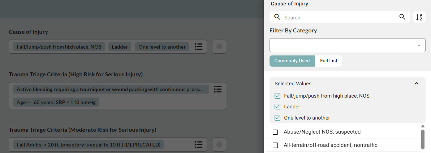Click the A-Z sort order icon
This screenshot has width=431, height=153.
[x=419, y=17]
